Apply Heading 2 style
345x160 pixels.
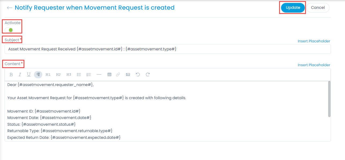click(x=58, y=75)
